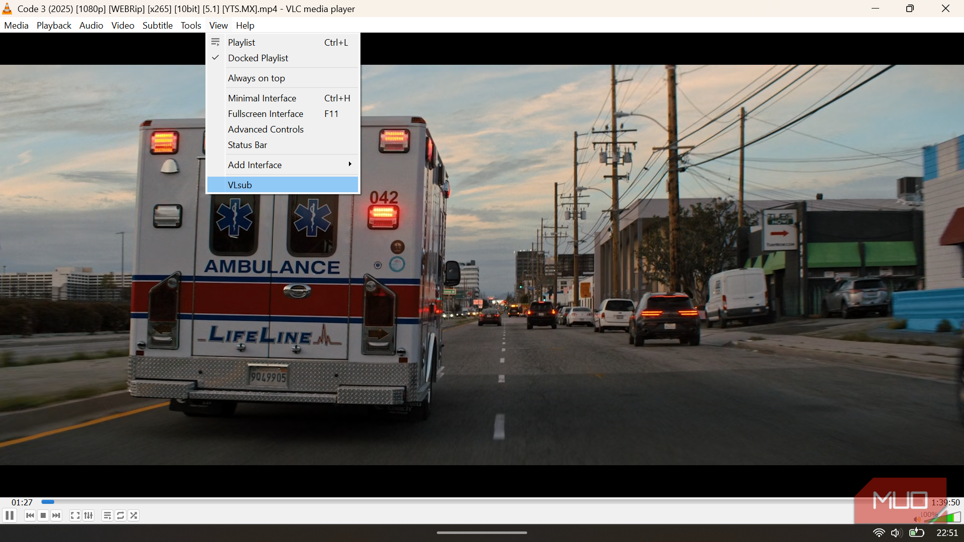
Task: Open the Subtitle menu
Action: click(157, 25)
